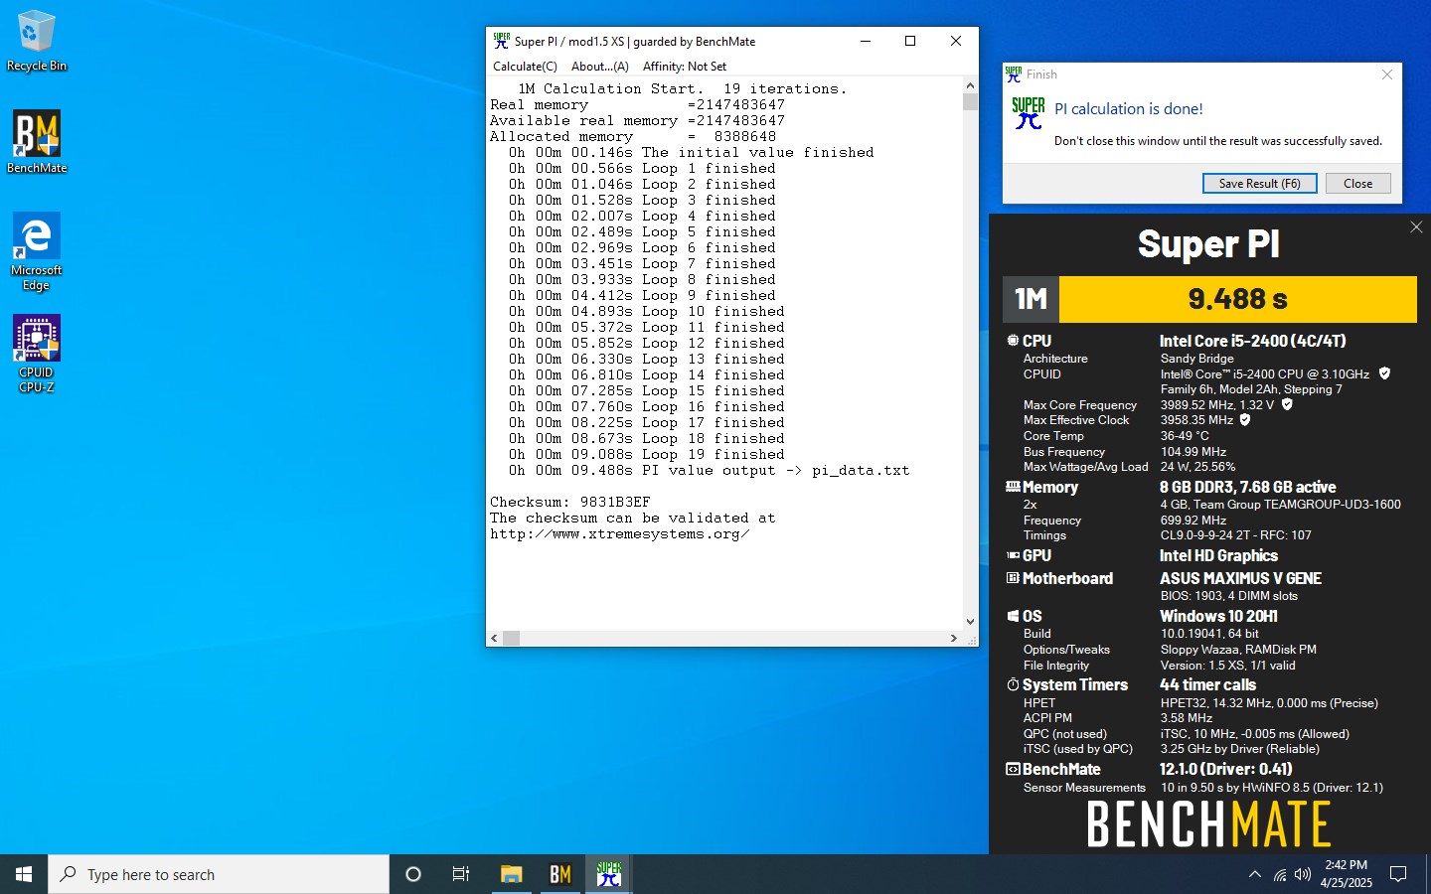Click the 8 GB DDR3, 7.68 GB active text

[x=1247, y=487]
